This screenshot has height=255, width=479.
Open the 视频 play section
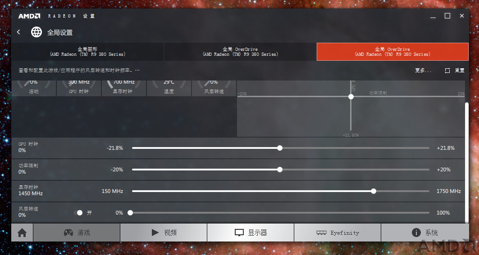[x=164, y=233]
